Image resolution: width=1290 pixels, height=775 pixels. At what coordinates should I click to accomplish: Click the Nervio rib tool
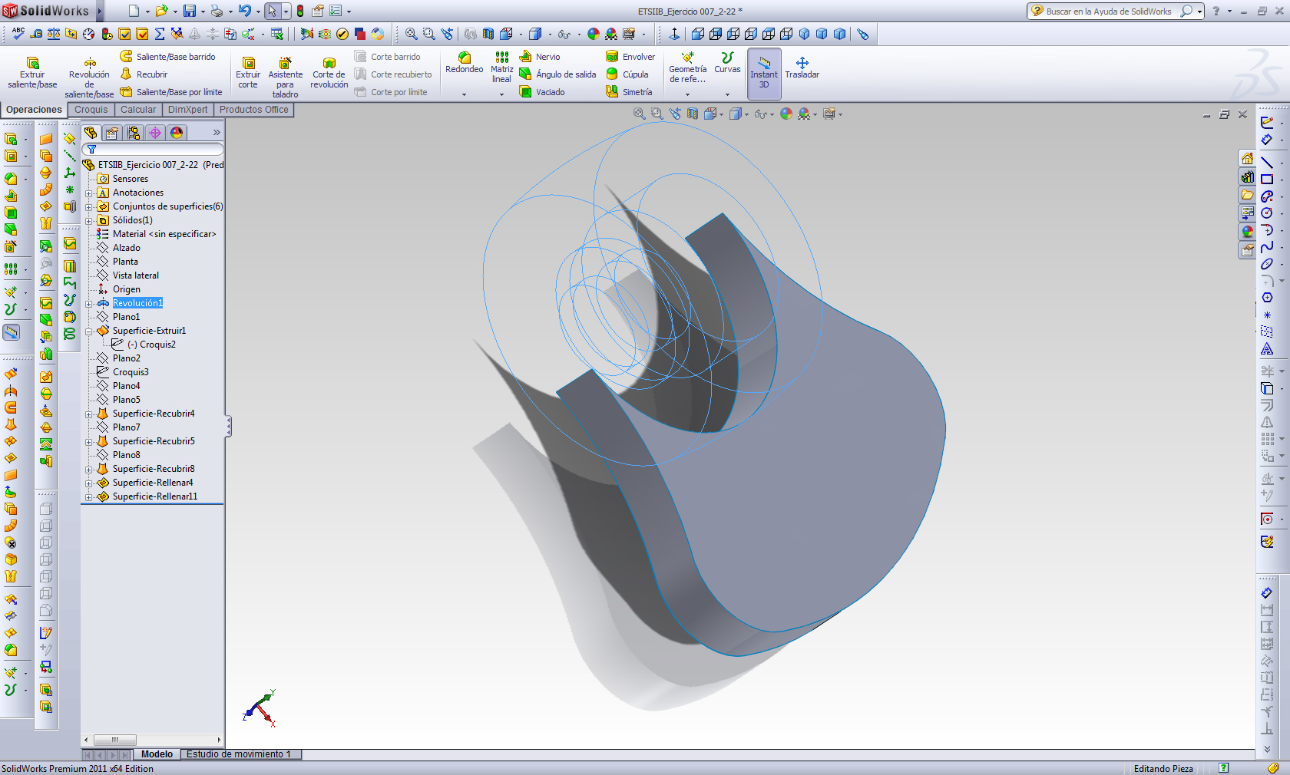[540, 57]
